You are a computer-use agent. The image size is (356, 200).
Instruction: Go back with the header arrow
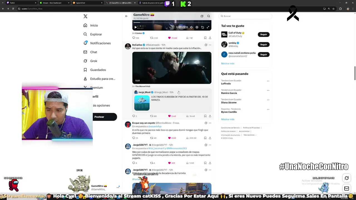pyautogui.click(x=126, y=16)
